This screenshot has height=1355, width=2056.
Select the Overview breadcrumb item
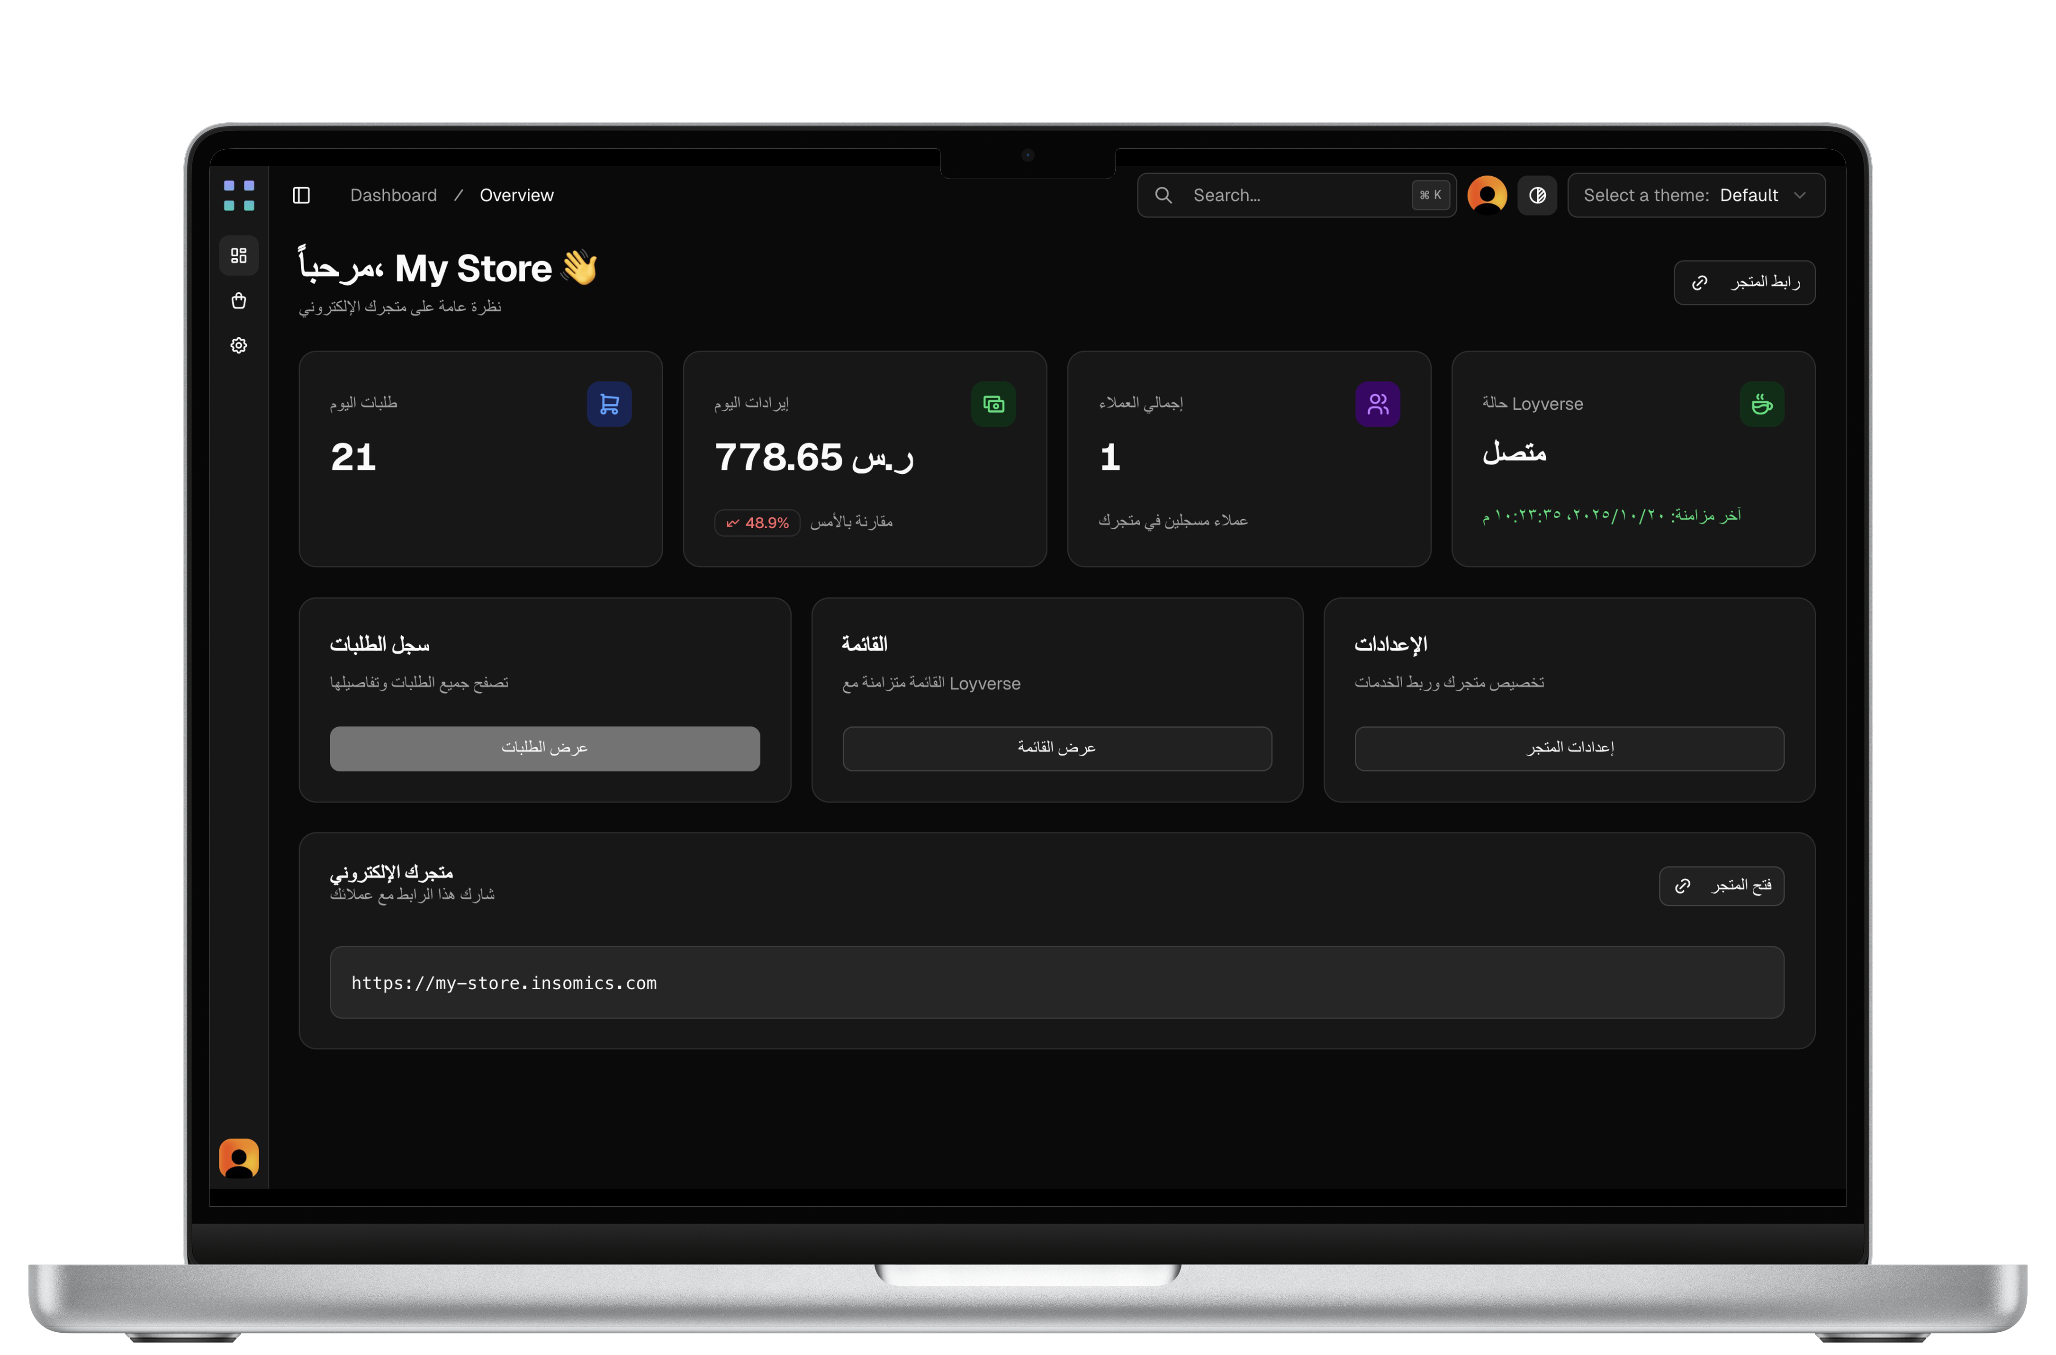point(516,195)
